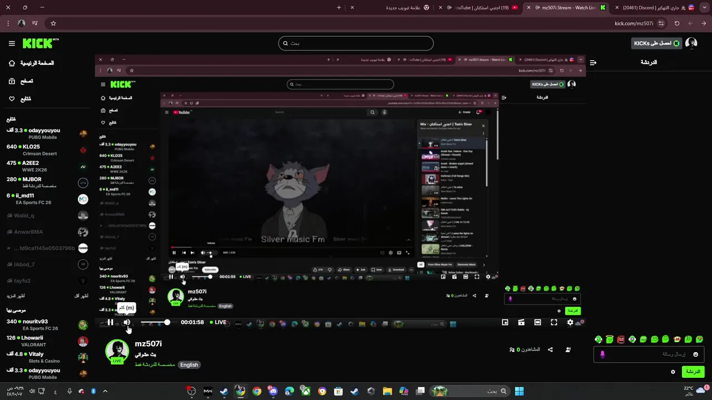Click purple microphone icon in chat input

click(602, 354)
